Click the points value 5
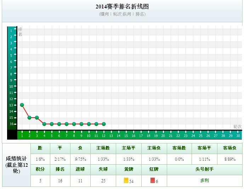The height and width of the screenshot is (189, 244). point(40,181)
